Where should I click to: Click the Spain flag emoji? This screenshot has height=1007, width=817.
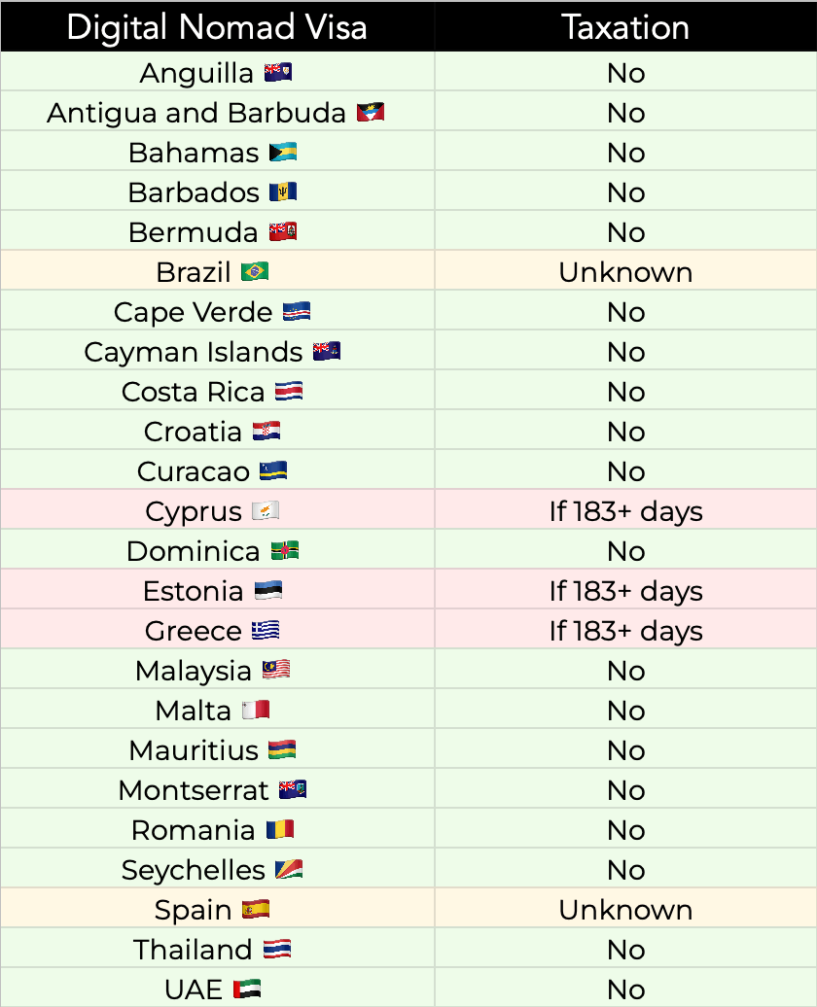point(255,909)
